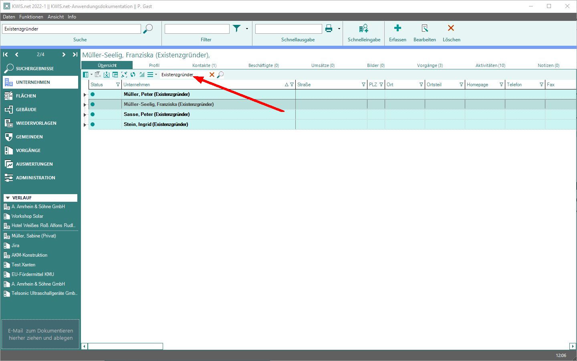Click the red X Löschen icon
The height and width of the screenshot is (361, 577).
451,28
